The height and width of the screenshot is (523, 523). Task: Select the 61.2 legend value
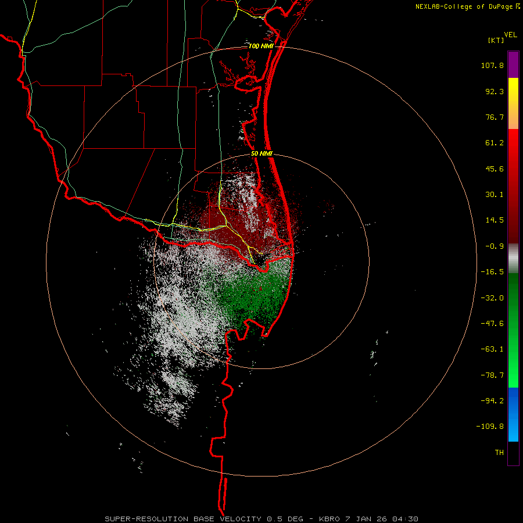coord(495,143)
